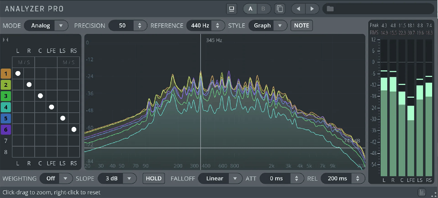Open the MODE Analog dropdown
This screenshot has width=438, height=198.
(46, 26)
